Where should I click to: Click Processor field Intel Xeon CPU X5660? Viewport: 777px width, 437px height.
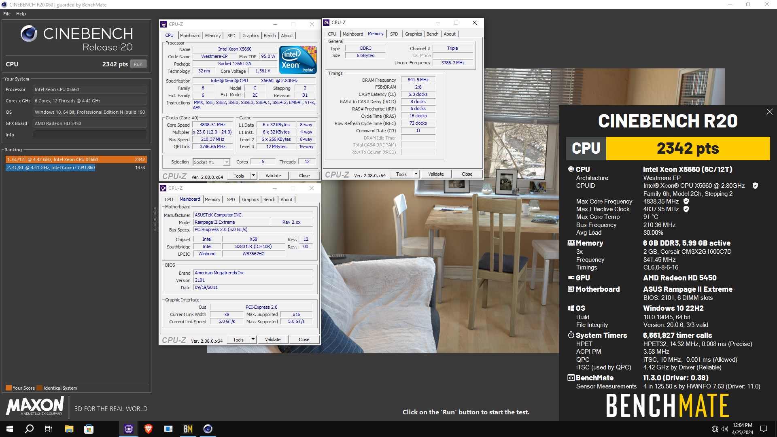click(90, 89)
